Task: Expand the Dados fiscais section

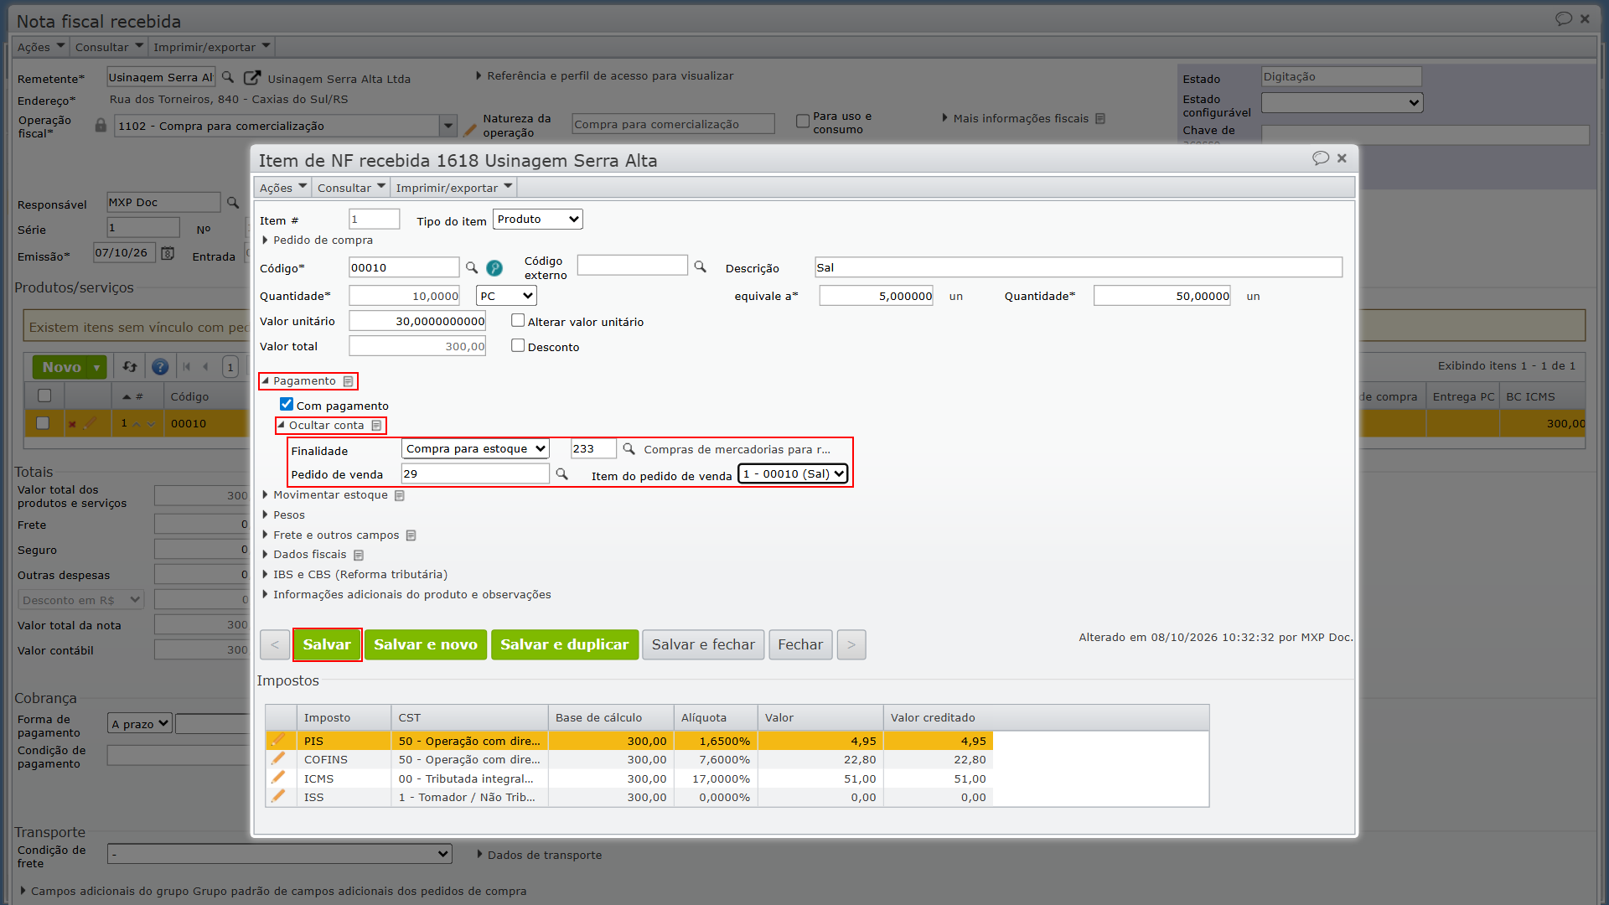Action: [x=310, y=555]
